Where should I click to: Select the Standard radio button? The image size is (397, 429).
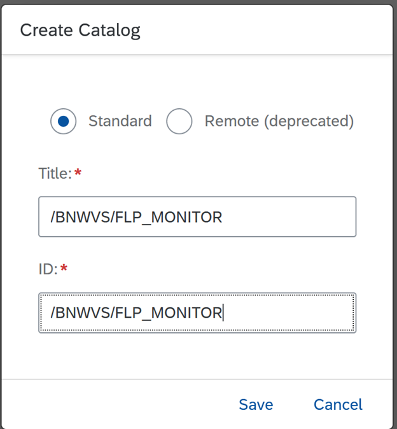pyautogui.click(x=64, y=121)
